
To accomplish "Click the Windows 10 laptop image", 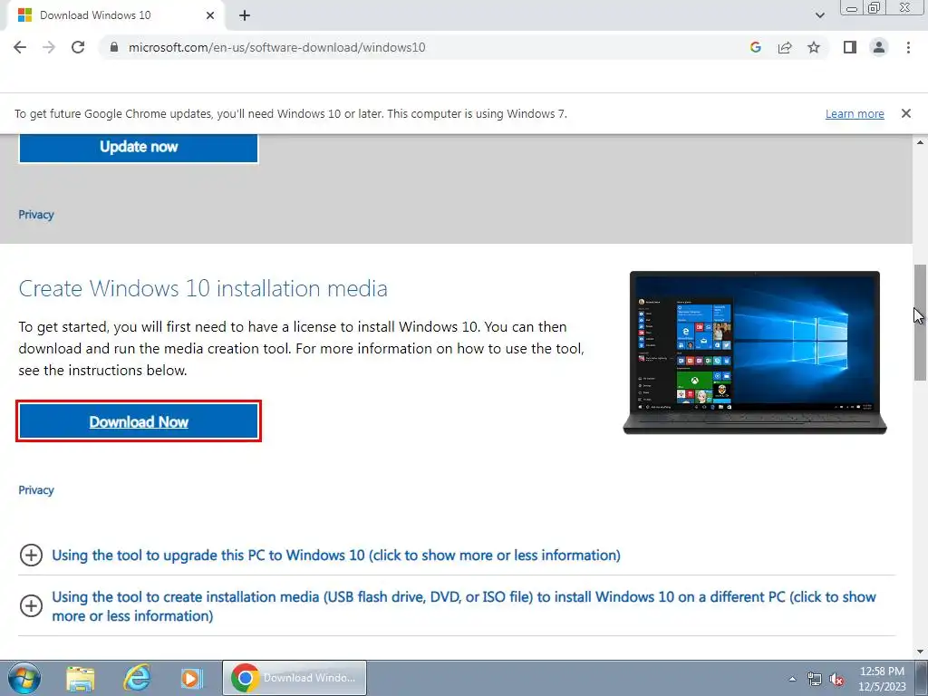I will tap(755, 353).
